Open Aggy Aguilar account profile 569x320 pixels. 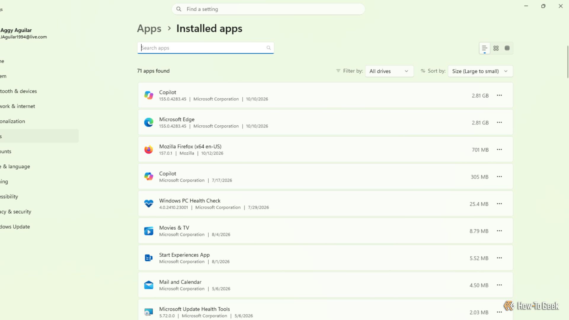24,33
